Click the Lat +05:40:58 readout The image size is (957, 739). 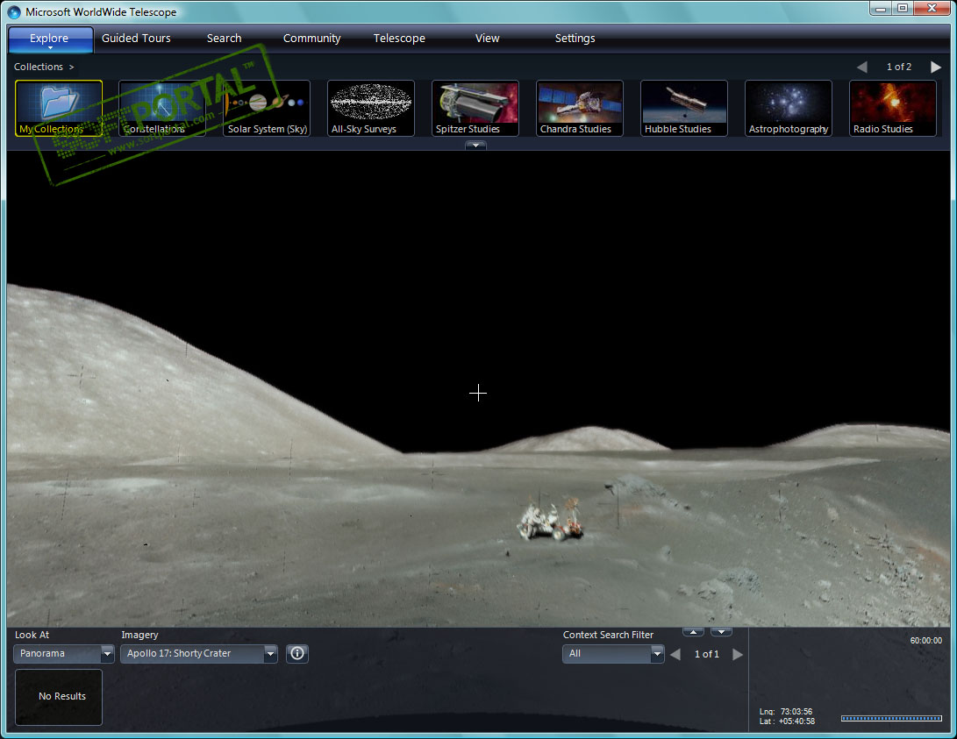[x=788, y=721]
